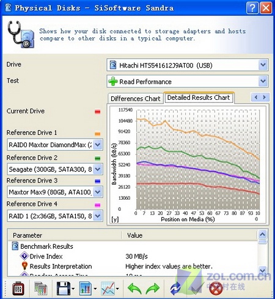Click the stacked report pages toolbar icon
Image resolution: width=275 pixels, height=299 pixels.
(41, 289)
